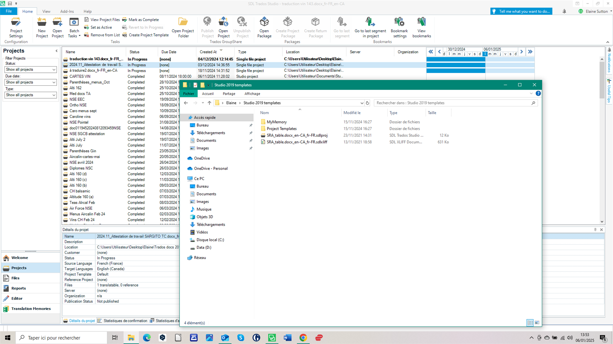Pin the Détails du projet panel
The width and height of the screenshot is (613, 344).
595,230
